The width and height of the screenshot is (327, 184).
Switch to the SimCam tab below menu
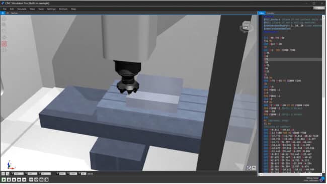(14, 13)
